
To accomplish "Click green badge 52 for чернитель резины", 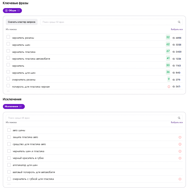I will click(x=168, y=37).
